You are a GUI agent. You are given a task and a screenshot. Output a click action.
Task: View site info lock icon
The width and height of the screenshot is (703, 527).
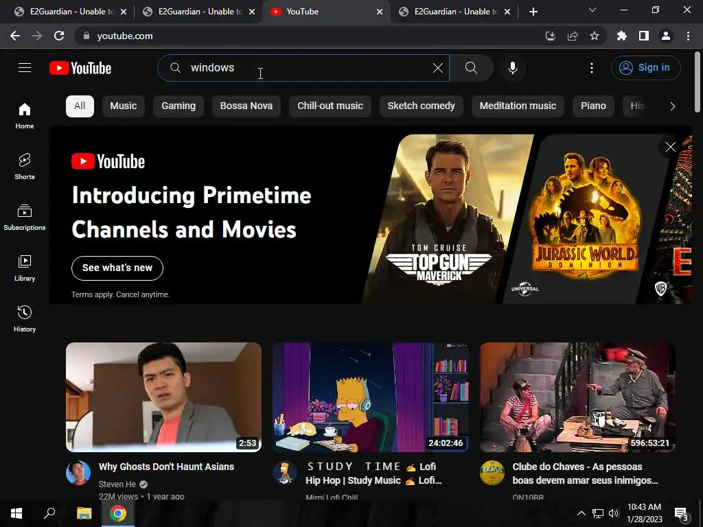coord(87,36)
